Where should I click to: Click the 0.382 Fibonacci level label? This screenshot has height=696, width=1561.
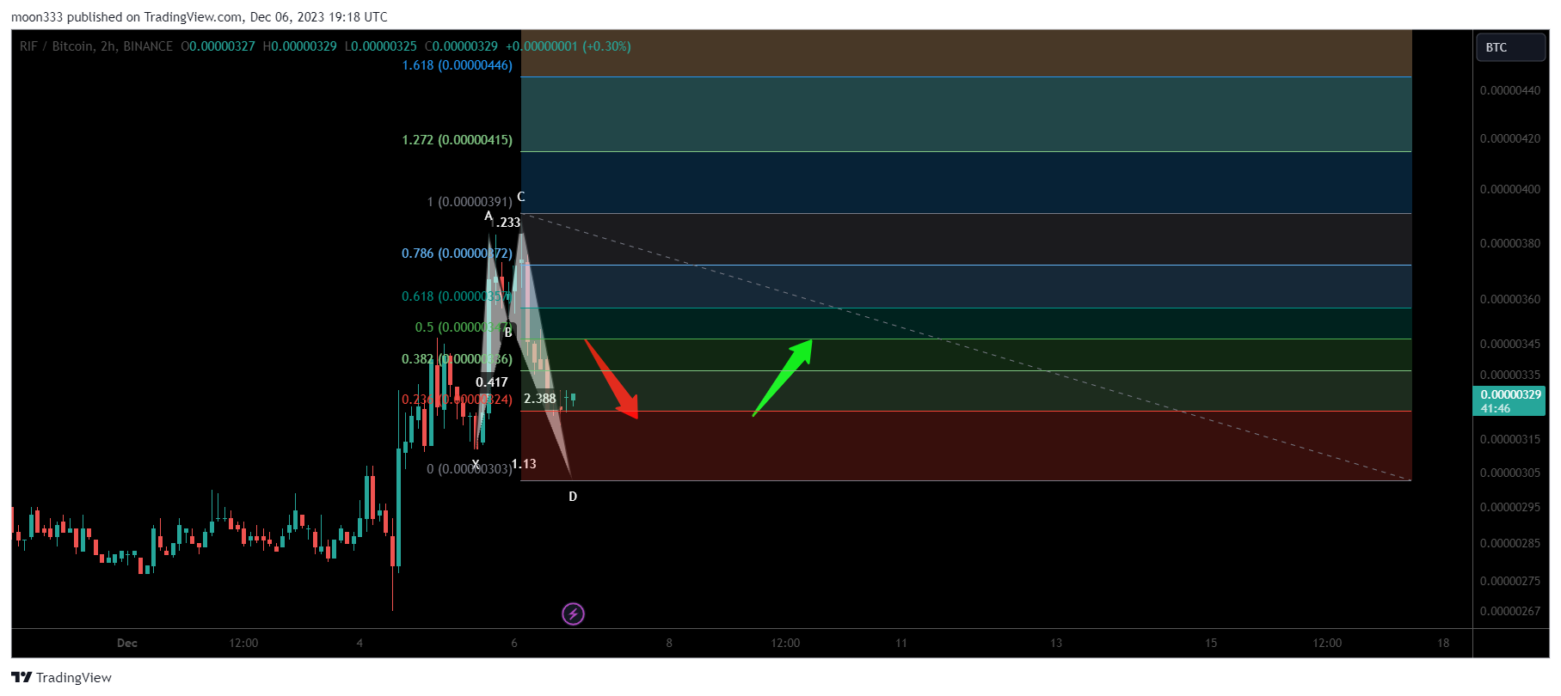click(x=457, y=359)
